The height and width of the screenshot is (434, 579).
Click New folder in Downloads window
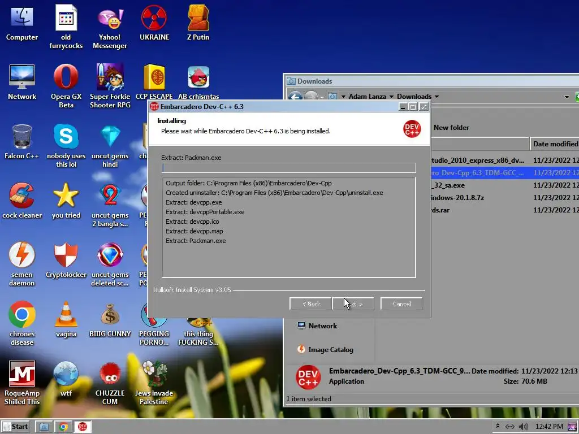click(451, 128)
